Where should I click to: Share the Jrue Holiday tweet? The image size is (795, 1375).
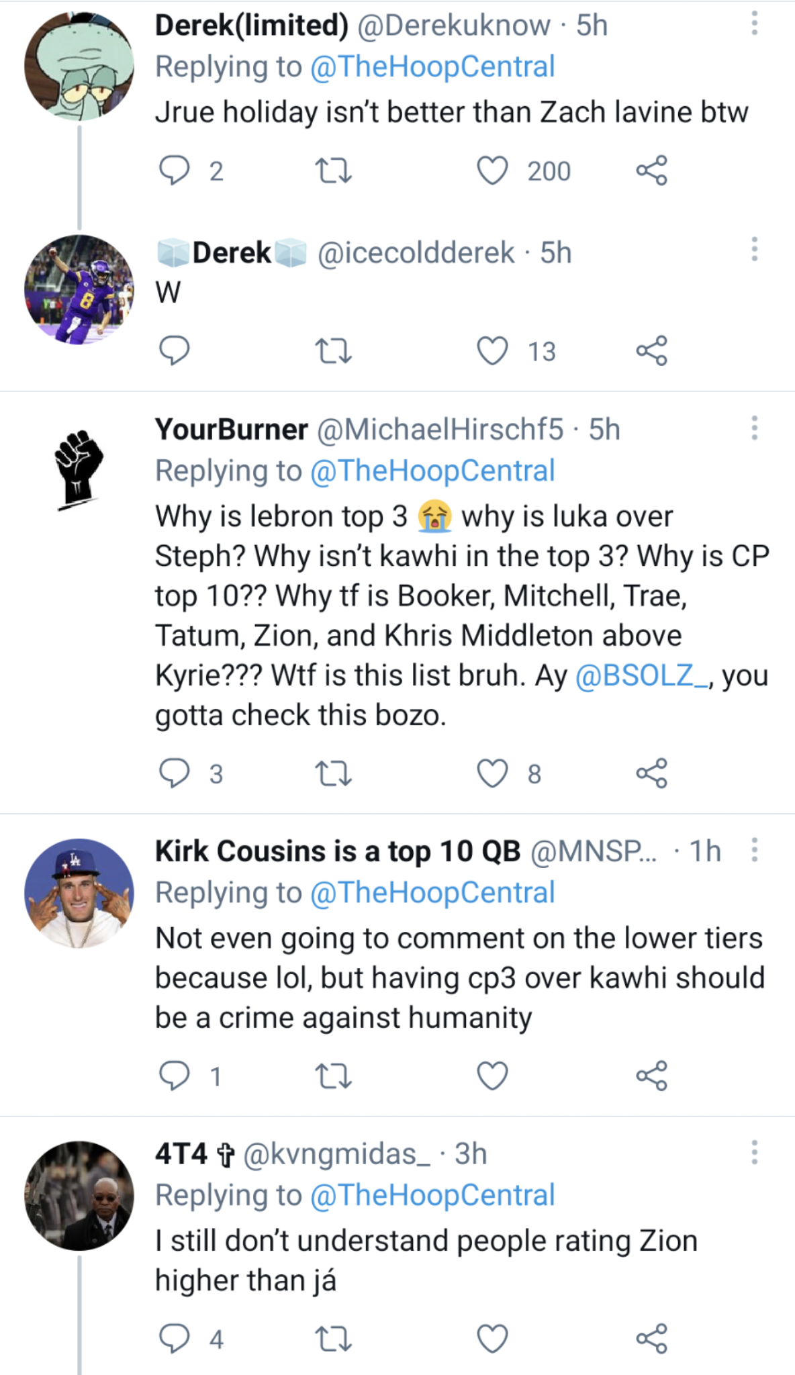[x=651, y=171]
